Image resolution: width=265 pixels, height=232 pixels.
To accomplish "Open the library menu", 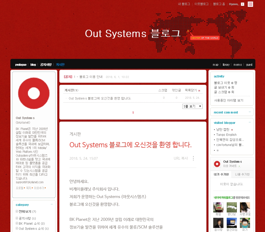I will coord(226,65).
